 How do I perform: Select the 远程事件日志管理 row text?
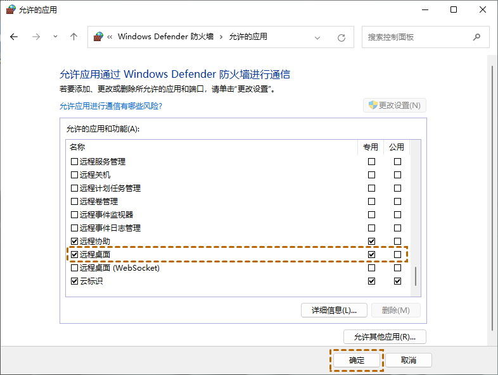pyautogui.click(x=110, y=228)
